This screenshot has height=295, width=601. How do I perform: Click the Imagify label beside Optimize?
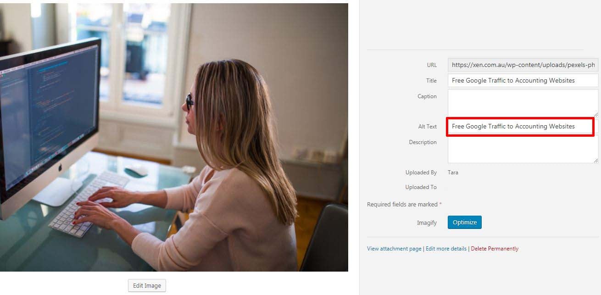[x=427, y=223]
